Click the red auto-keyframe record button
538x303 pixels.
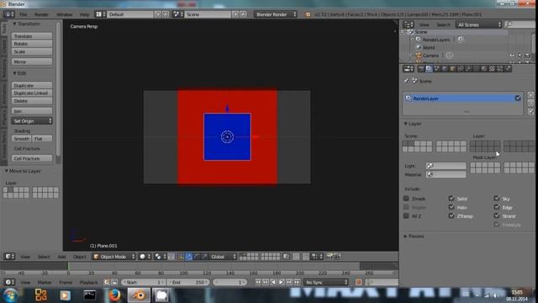coord(359,282)
